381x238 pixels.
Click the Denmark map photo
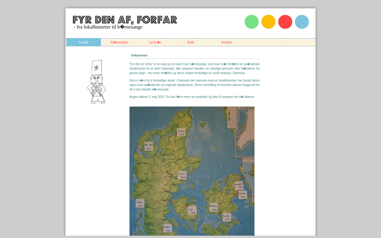point(192,171)
